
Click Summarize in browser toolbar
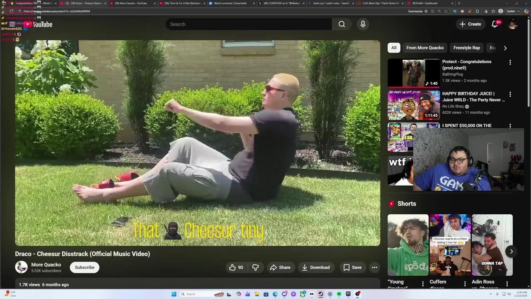(415, 11)
